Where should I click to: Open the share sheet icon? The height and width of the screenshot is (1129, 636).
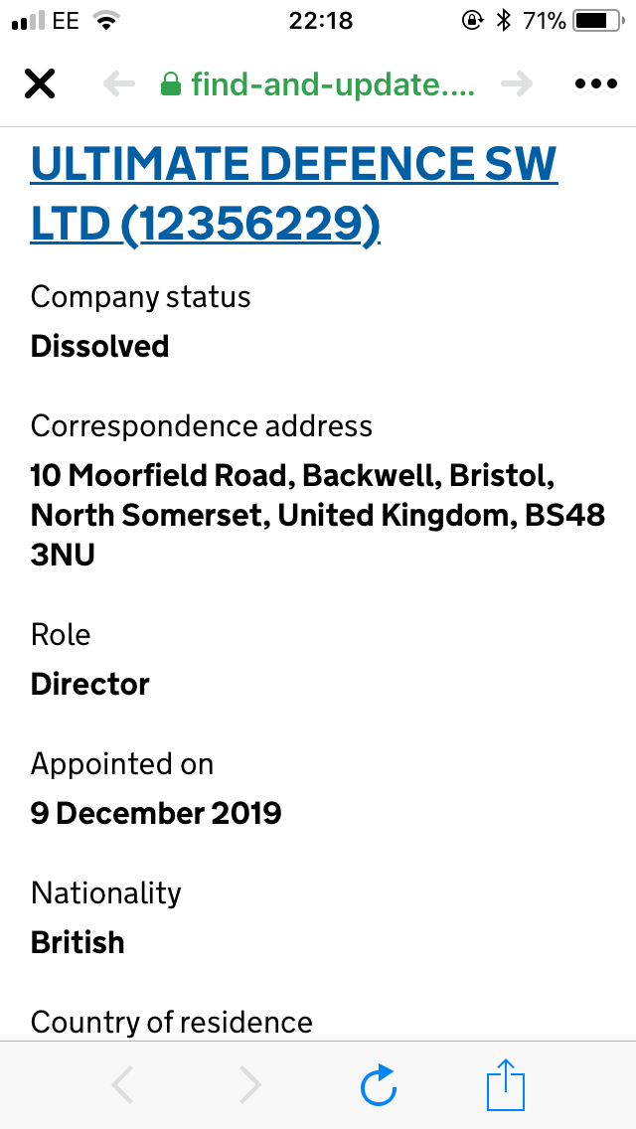click(505, 1085)
